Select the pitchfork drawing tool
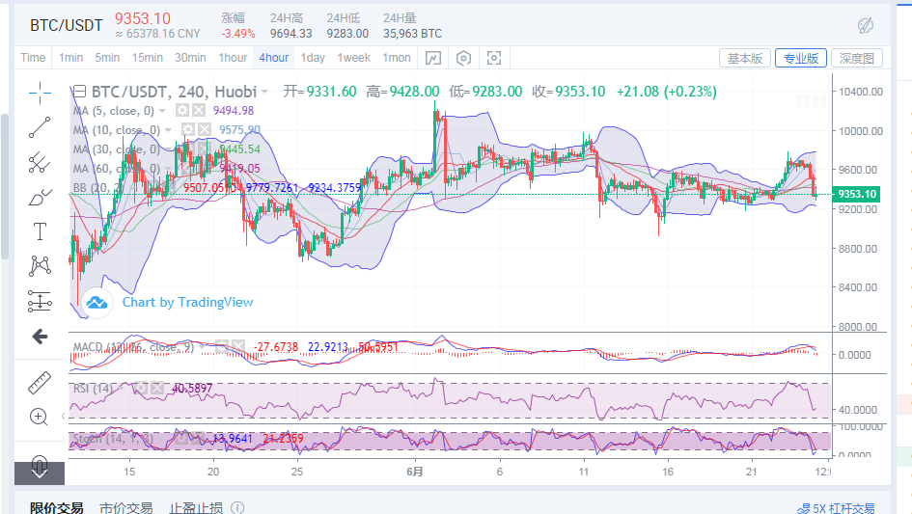This screenshot has height=514, width=912. coord(40,162)
